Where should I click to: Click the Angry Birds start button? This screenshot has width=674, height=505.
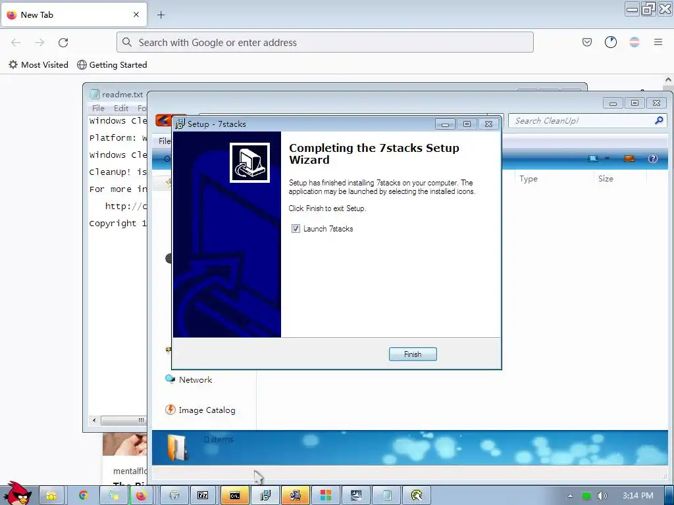(x=16, y=493)
